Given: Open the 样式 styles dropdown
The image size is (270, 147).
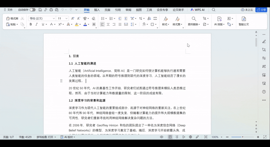Looking at the screenshot, I should click(165, 24).
